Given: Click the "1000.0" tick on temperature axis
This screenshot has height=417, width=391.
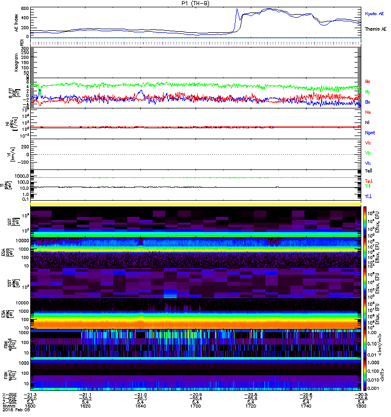Looking at the screenshot, I should pyautogui.click(x=22, y=176).
